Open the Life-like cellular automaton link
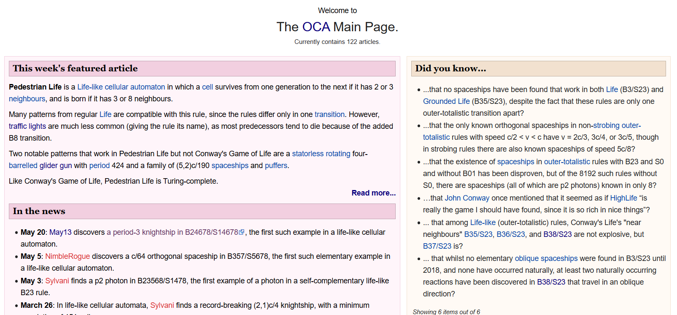Screen dimensions: 677x315 pyautogui.click(x=121, y=87)
